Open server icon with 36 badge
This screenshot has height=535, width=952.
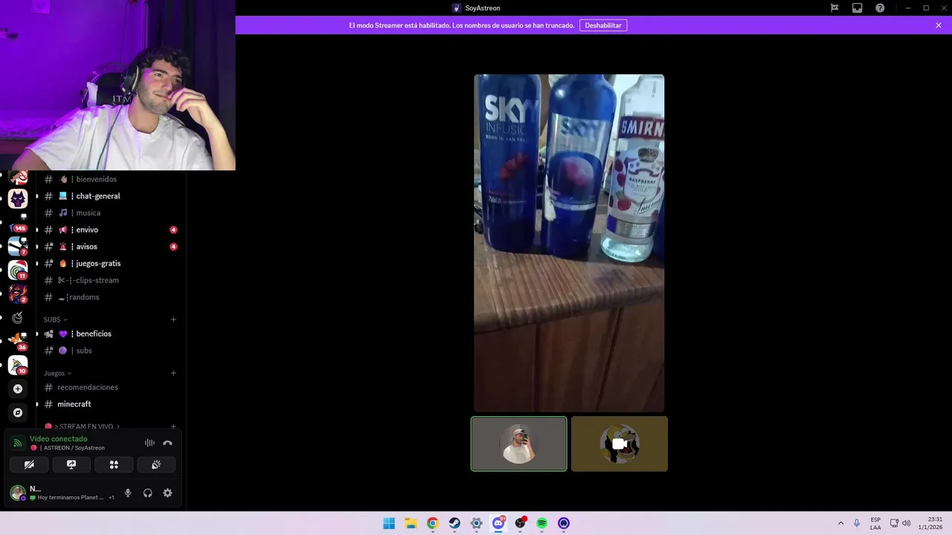tap(18, 341)
